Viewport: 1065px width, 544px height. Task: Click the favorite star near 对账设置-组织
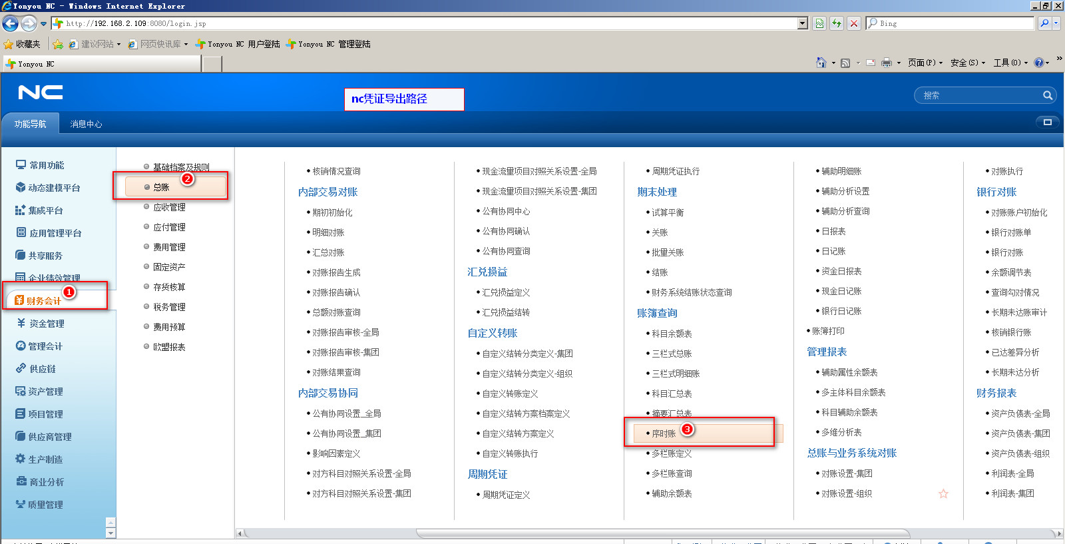click(943, 494)
